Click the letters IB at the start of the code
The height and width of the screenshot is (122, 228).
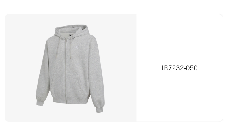(x=164, y=68)
